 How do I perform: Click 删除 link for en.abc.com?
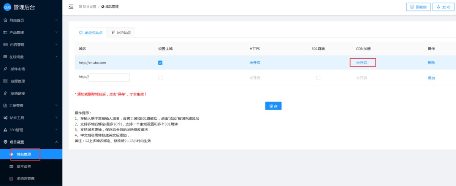point(431,63)
